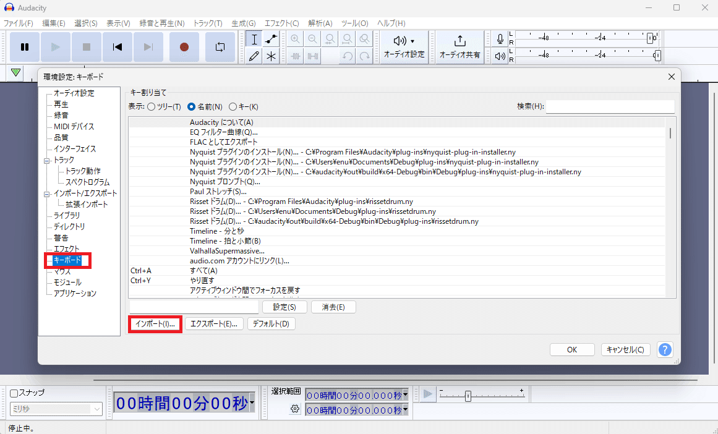Click the Zoom In magnifier icon
The height and width of the screenshot is (434, 718).
(296, 40)
